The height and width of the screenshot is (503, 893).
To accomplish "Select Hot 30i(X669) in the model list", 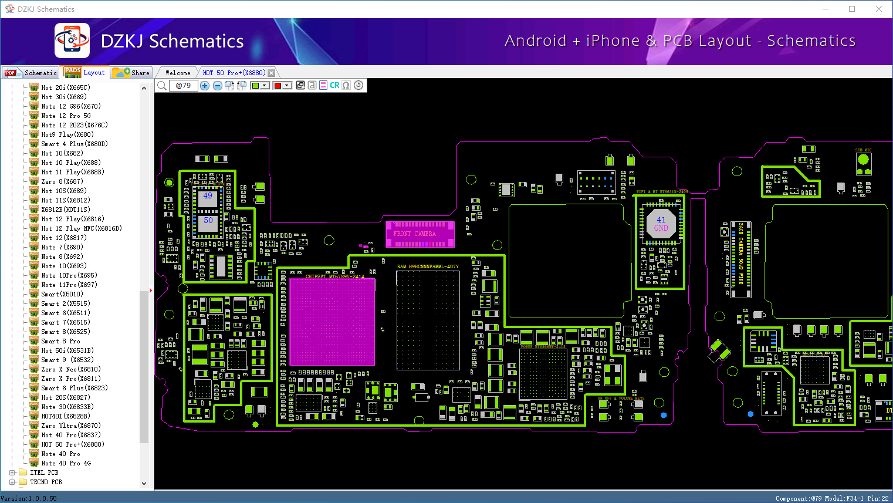I will [x=64, y=97].
